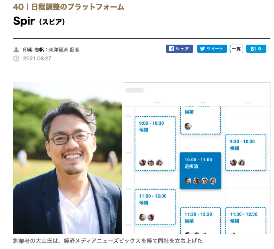Click the Facebook share button
274x249 pixels.
point(180,49)
